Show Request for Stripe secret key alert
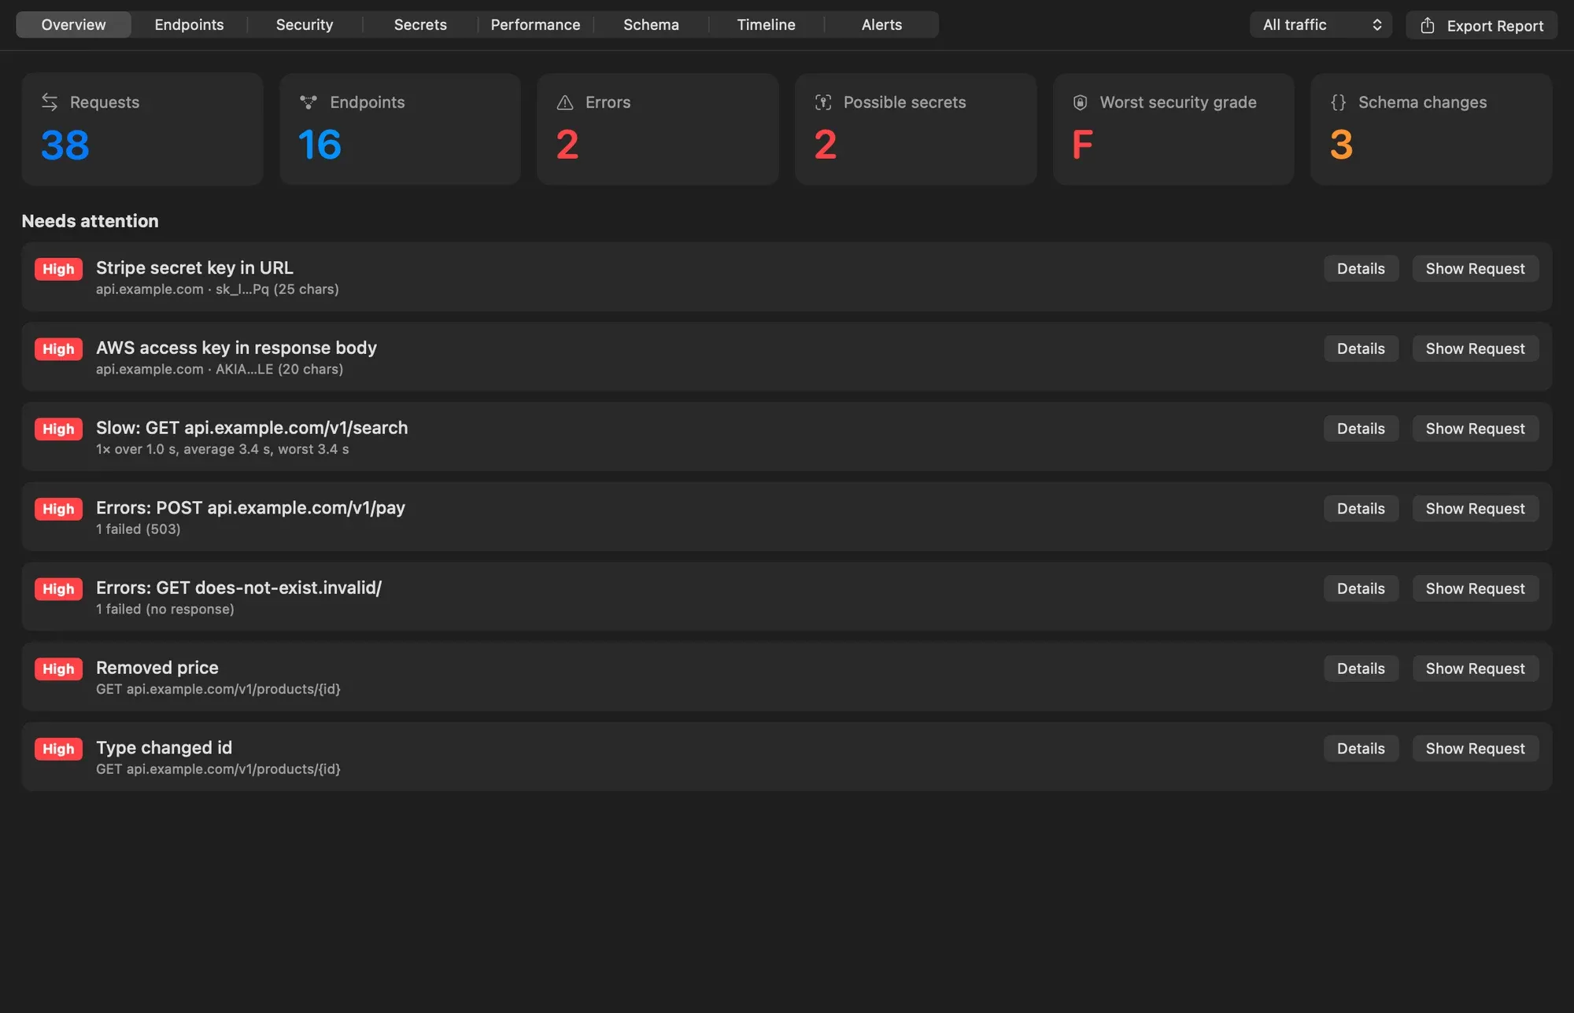 1475,268
